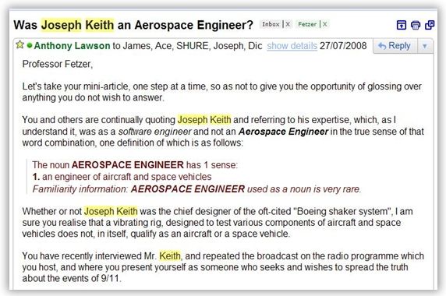This screenshot has width=446, height=296.
Task: Click the quoted AEROSPACE ENGINEER definition block
Action: click(196, 177)
